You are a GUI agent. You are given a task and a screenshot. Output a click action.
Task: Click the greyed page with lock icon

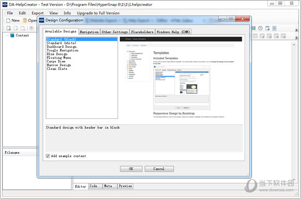(x=23, y=29)
